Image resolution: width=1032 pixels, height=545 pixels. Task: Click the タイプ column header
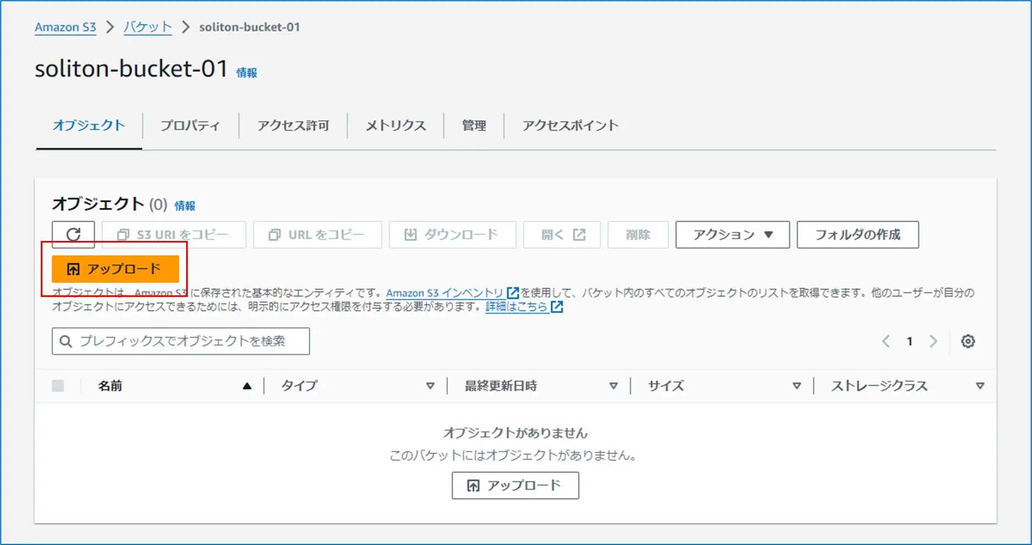[x=299, y=386]
